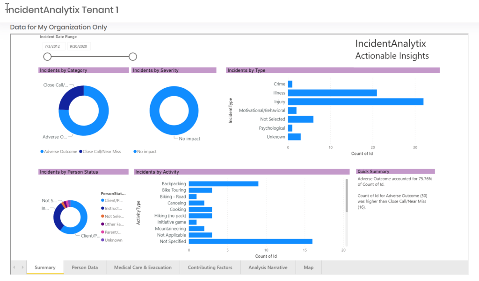Select the Unknown bar in Type chart
The width and height of the screenshot is (479, 281).
point(295,137)
